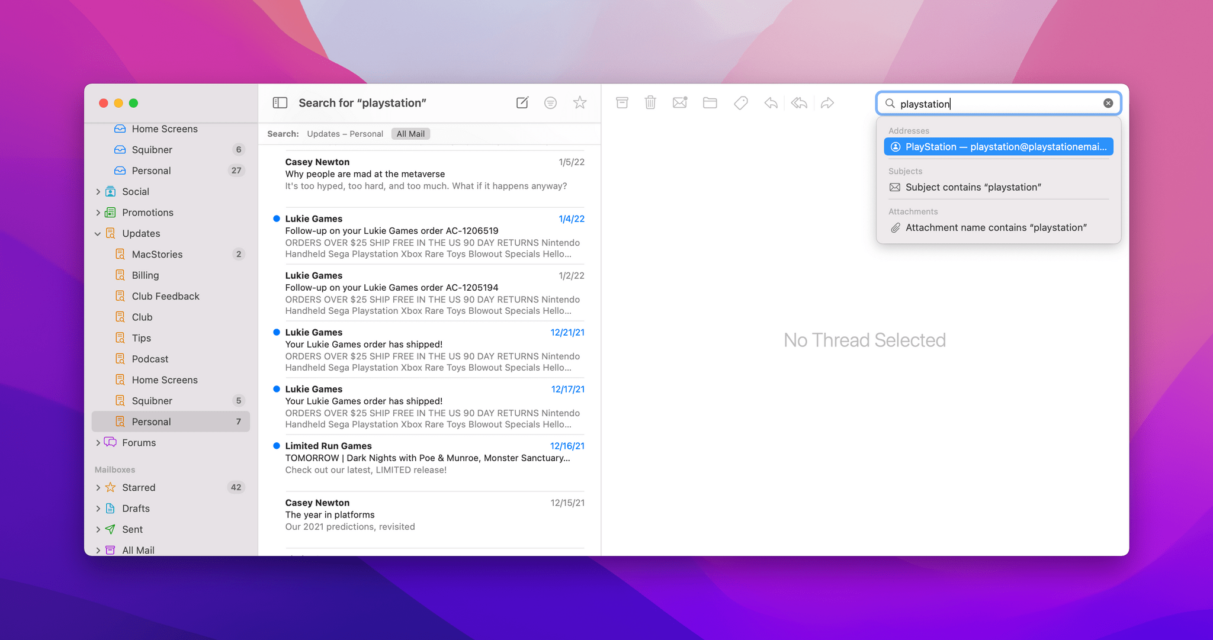This screenshot has width=1213, height=640.
Task: Expand the Forums mailbox group
Action: pyautogui.click(x=98, y=442)
